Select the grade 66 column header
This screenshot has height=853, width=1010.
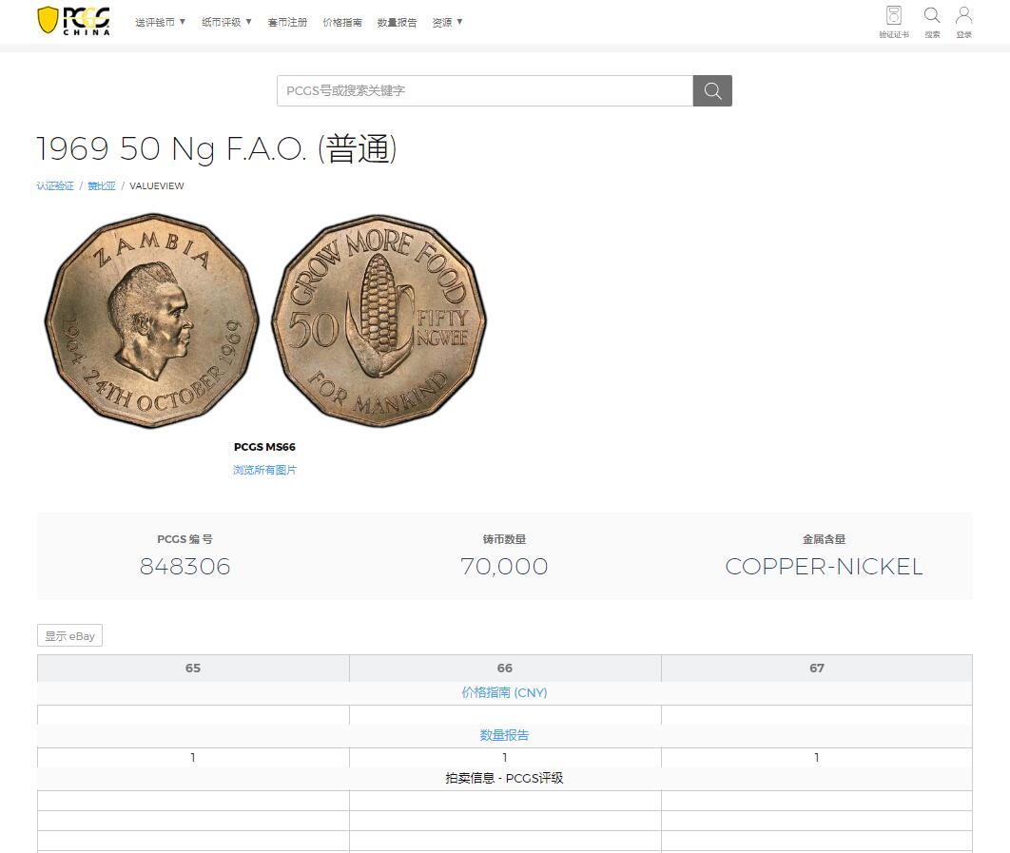click(x=505, y=669)
